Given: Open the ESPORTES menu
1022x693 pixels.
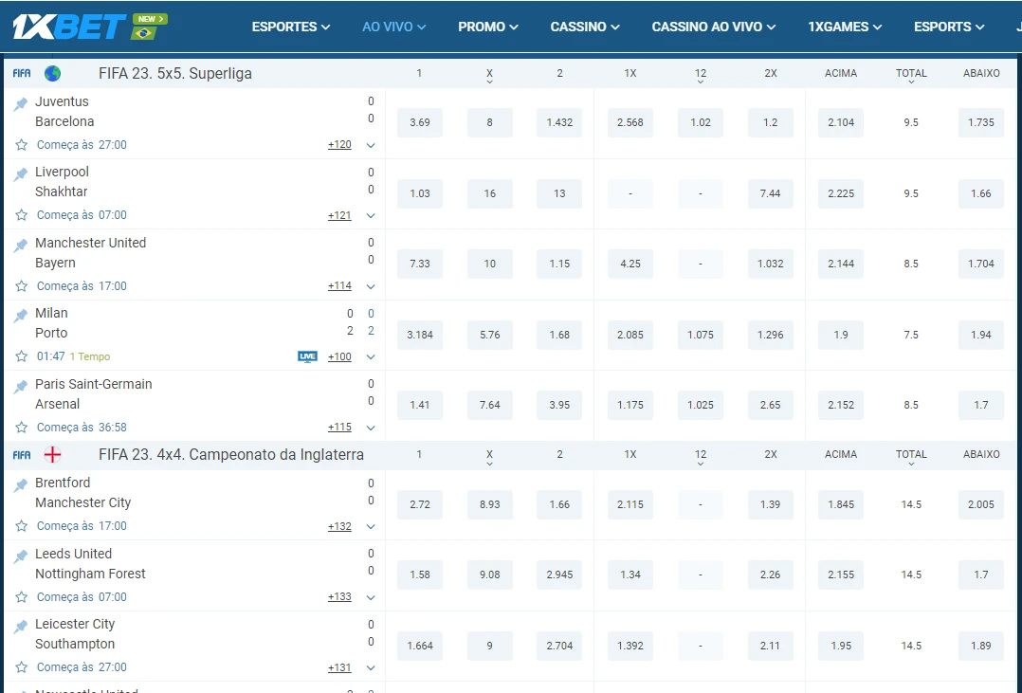Looking at the screenshot, I should (x=290, y=27).
